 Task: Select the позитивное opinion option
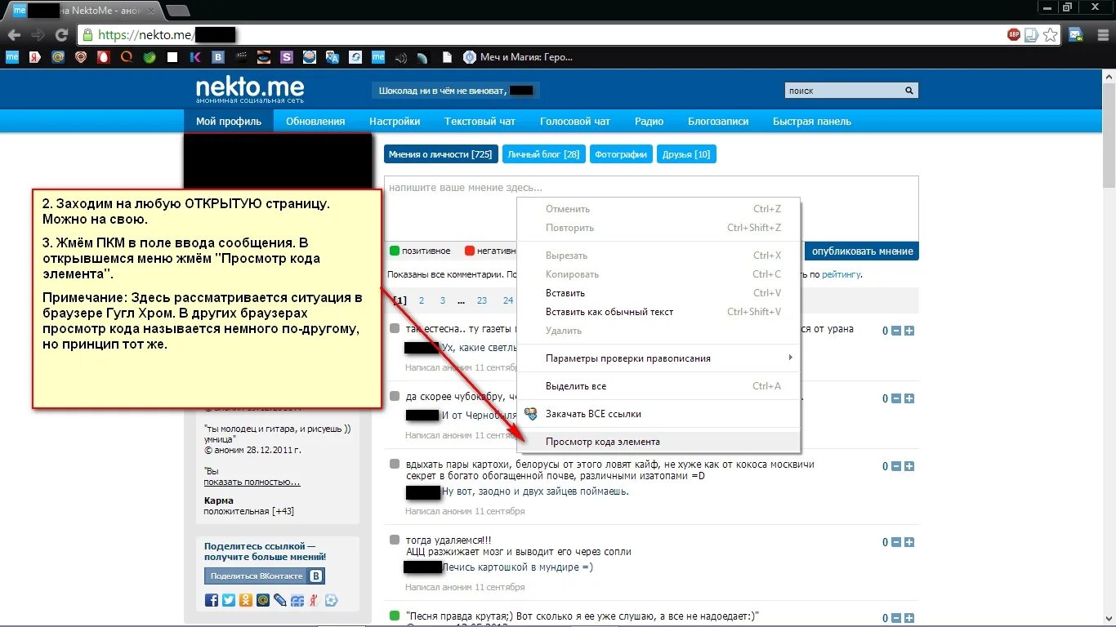420,251
